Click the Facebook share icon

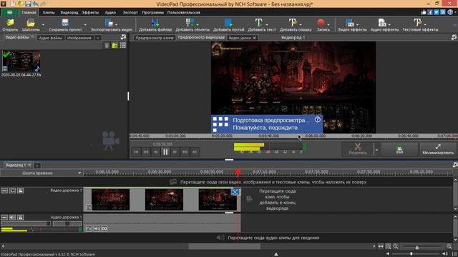click(x=430, y=12)
